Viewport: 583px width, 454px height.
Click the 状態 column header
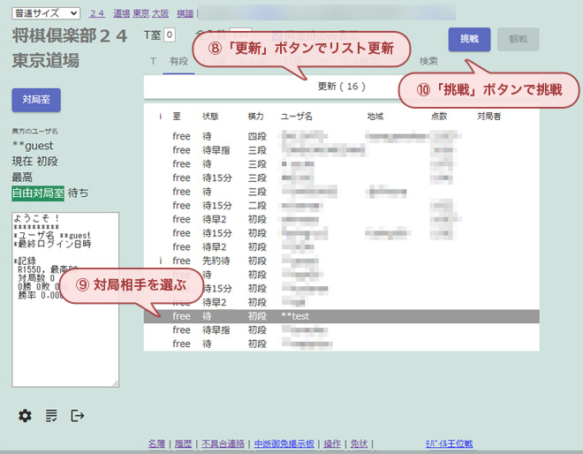click(x=210, y=117)
